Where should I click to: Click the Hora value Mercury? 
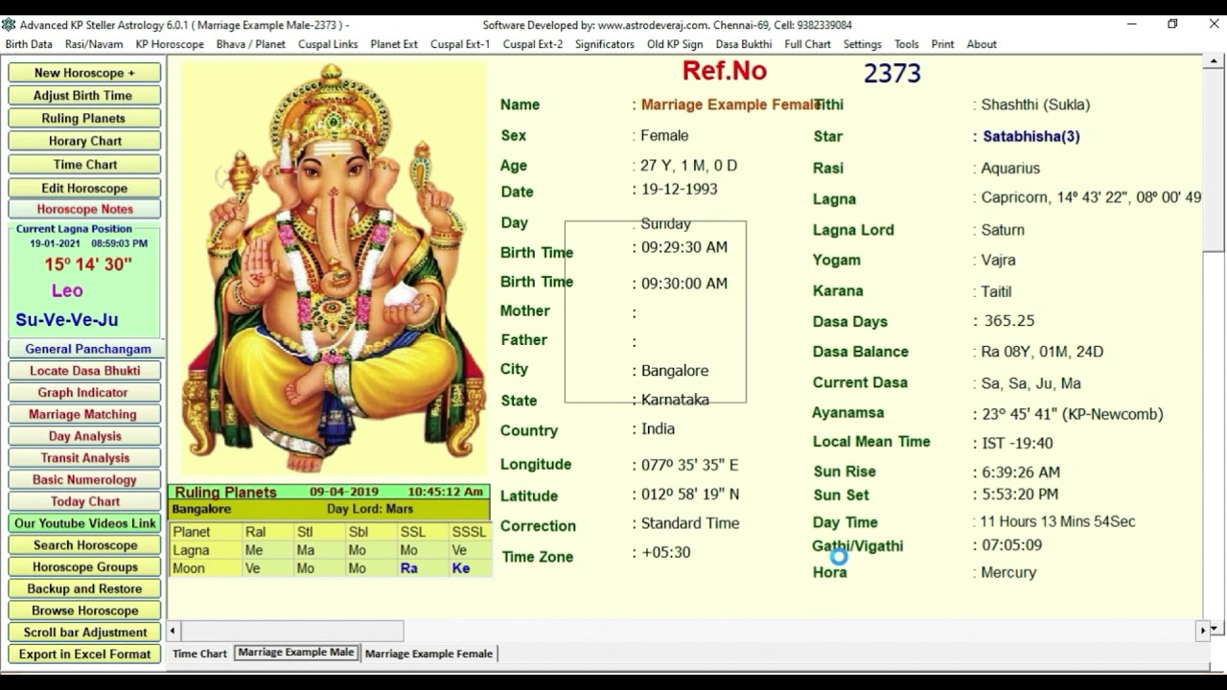click(x=1008, y=572)
